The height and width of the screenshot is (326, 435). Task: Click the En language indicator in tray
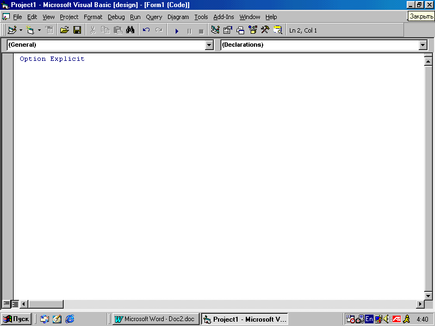click(369, 319)
